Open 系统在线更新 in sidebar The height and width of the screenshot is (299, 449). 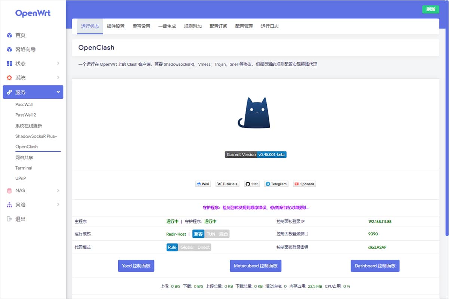(29, 126)
